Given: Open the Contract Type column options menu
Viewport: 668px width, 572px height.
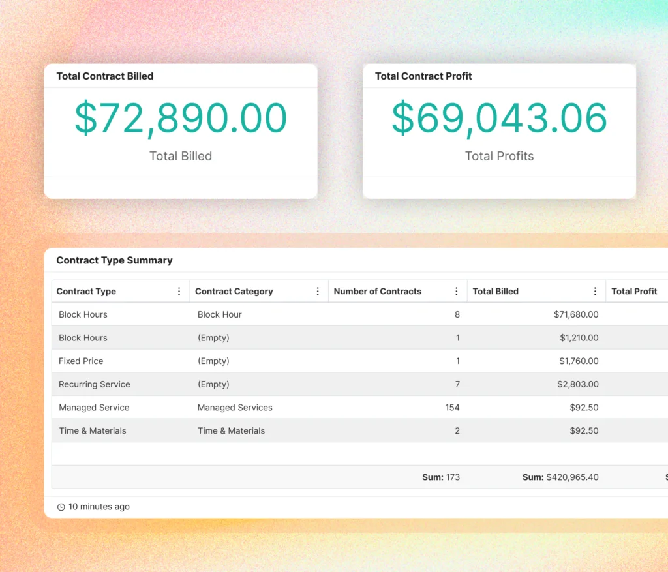Looking at the screenshot, I should coord(181,291).
